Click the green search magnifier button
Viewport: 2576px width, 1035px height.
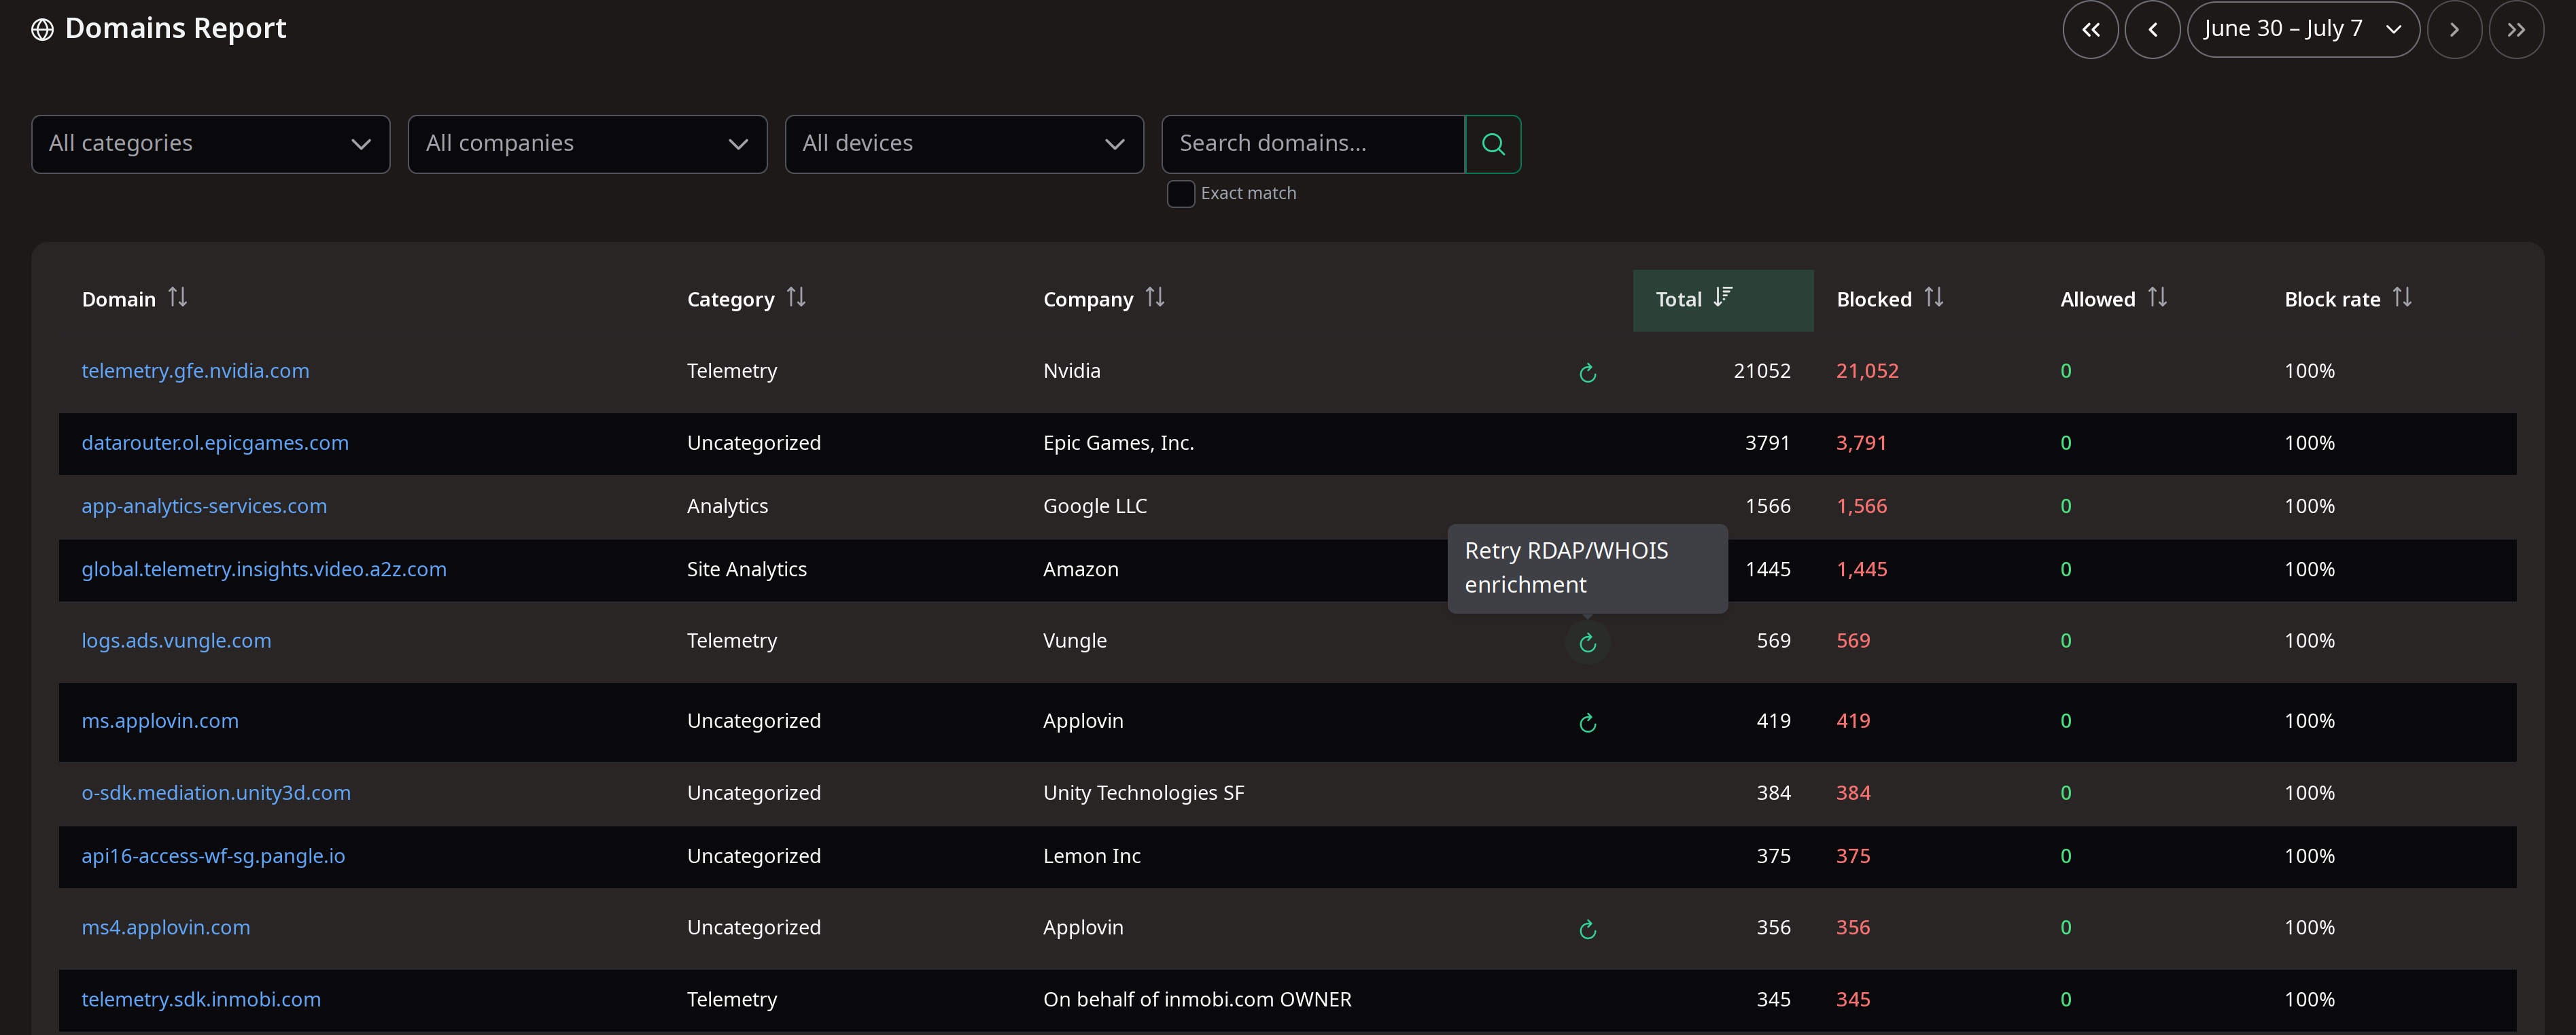(1493, 144)
